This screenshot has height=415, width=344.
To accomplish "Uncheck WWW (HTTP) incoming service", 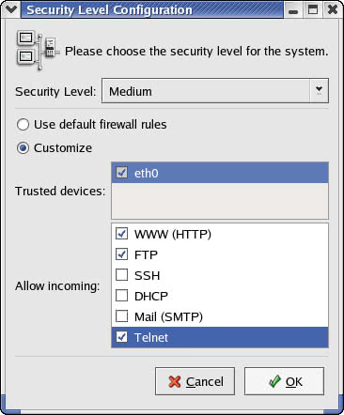I will coord(121,234).
